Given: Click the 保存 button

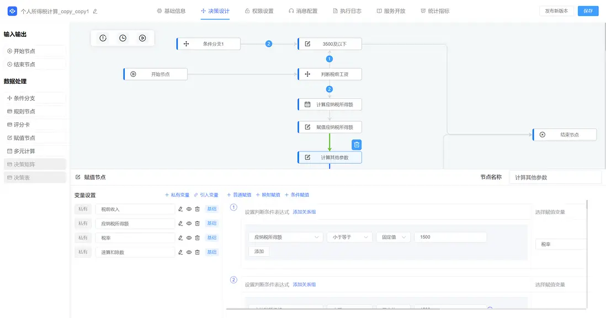Looking at the screenshot, I should coord(588,11).
